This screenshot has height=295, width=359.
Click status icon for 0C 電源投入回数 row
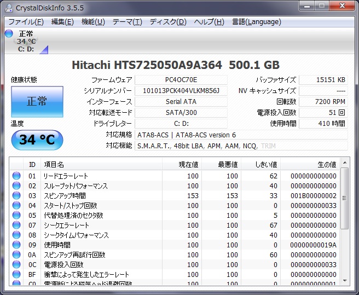[x=16, y=265]
